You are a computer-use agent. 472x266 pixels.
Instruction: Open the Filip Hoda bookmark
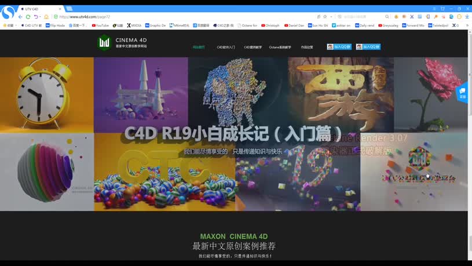pos(55,25)
